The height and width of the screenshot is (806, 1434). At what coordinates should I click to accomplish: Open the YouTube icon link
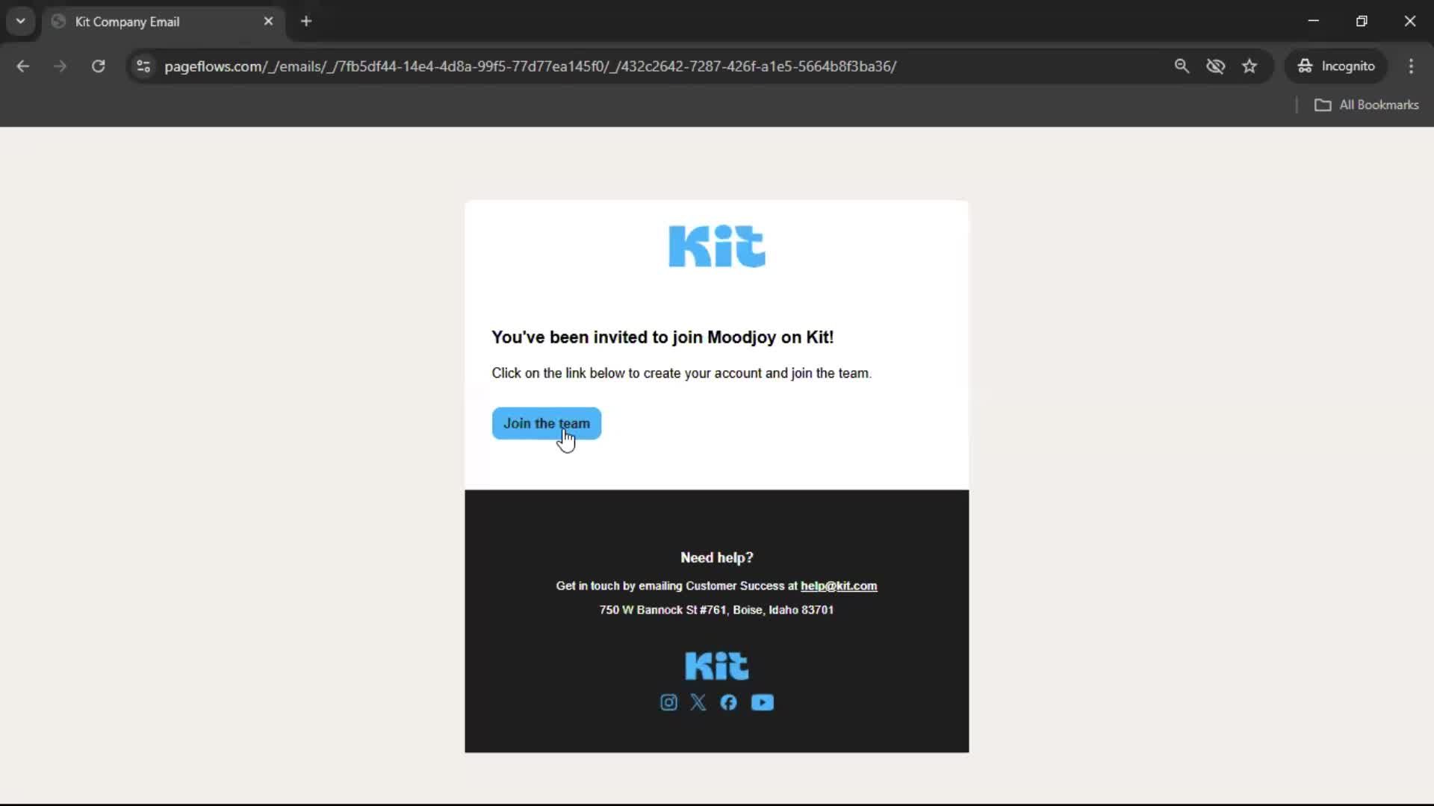762,702
